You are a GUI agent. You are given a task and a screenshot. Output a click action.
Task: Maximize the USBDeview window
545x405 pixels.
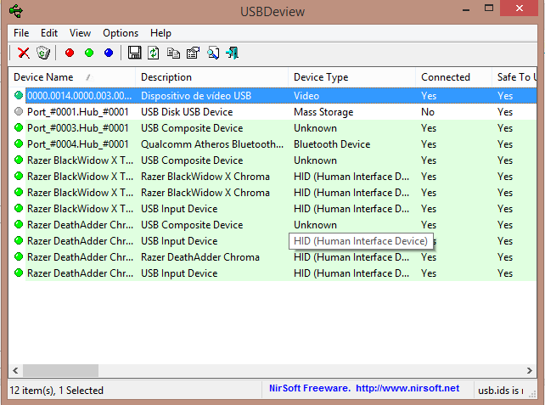489,8
